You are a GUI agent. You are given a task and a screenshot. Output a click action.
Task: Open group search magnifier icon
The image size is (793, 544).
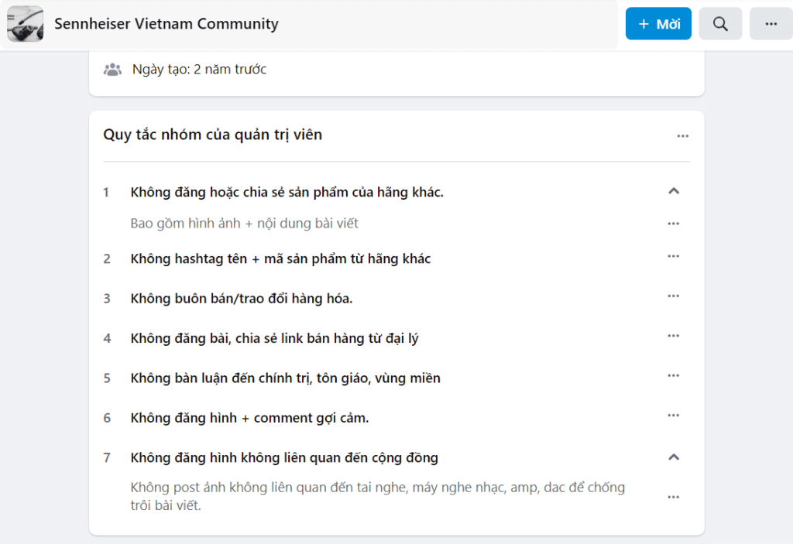(720, 24)
